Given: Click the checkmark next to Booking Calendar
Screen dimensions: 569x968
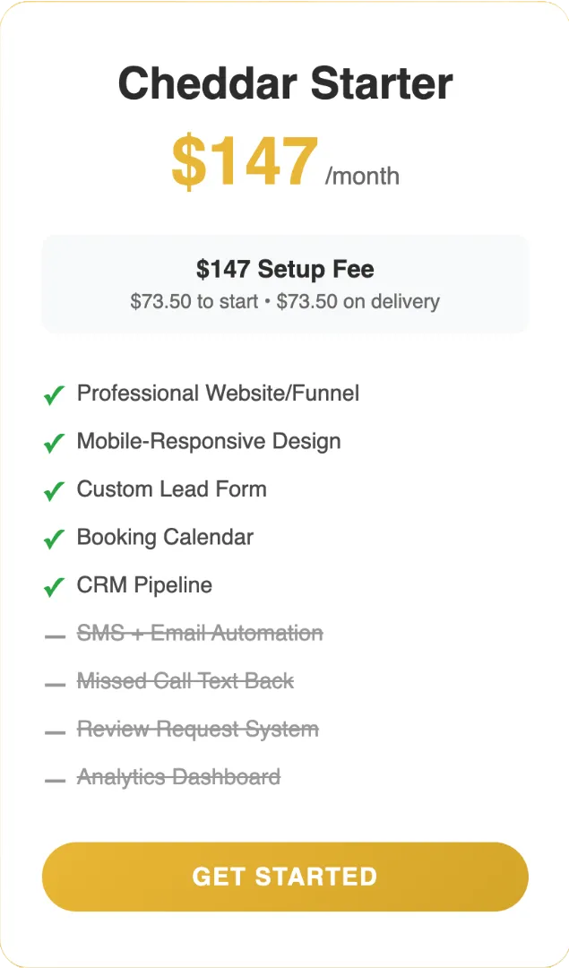Looking at the screenshot, I should click(x=55, y=539).
